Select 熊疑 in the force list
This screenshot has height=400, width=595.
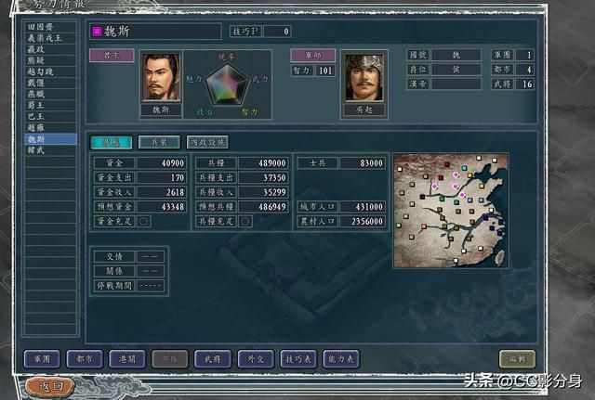50,60
